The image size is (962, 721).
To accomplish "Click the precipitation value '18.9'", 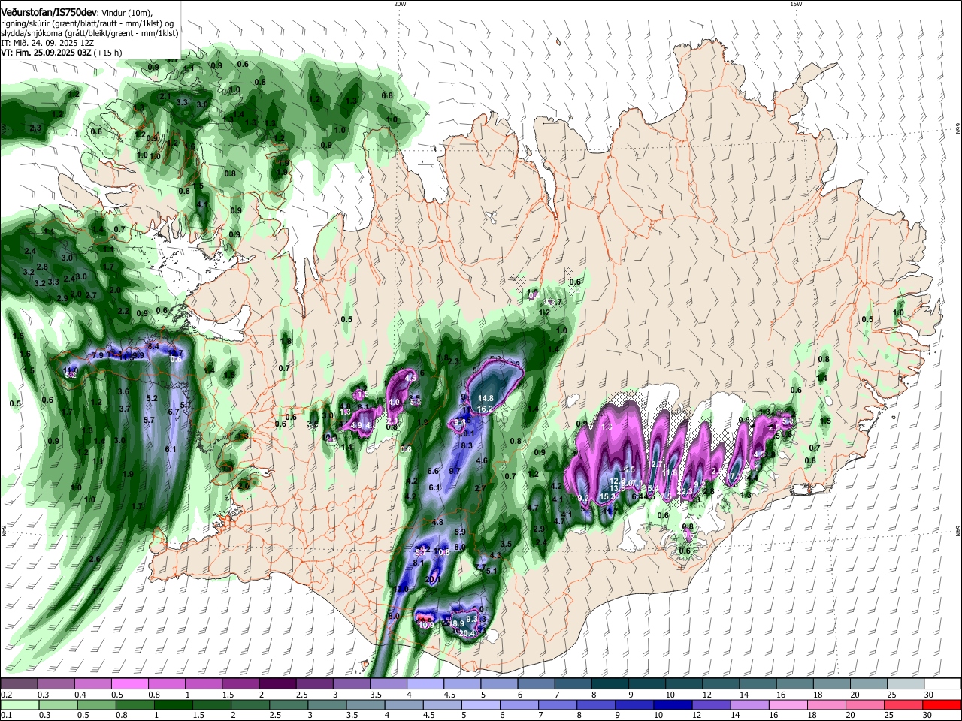I will click(456, 624).
